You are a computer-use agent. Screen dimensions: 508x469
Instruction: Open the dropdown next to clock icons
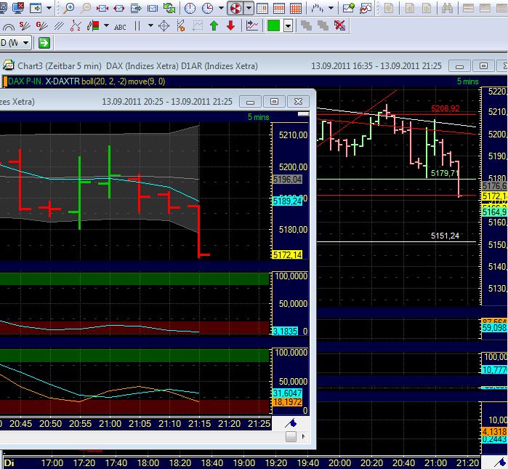point(221,8)
